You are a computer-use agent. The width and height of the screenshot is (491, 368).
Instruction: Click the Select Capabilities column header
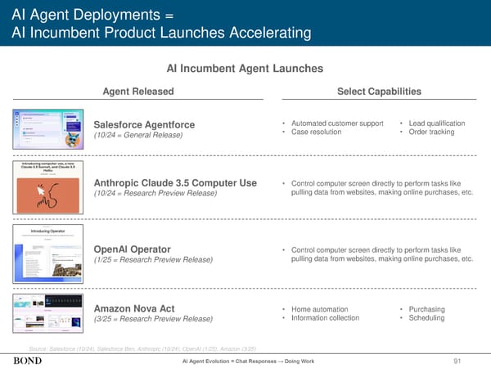(379, 91)
